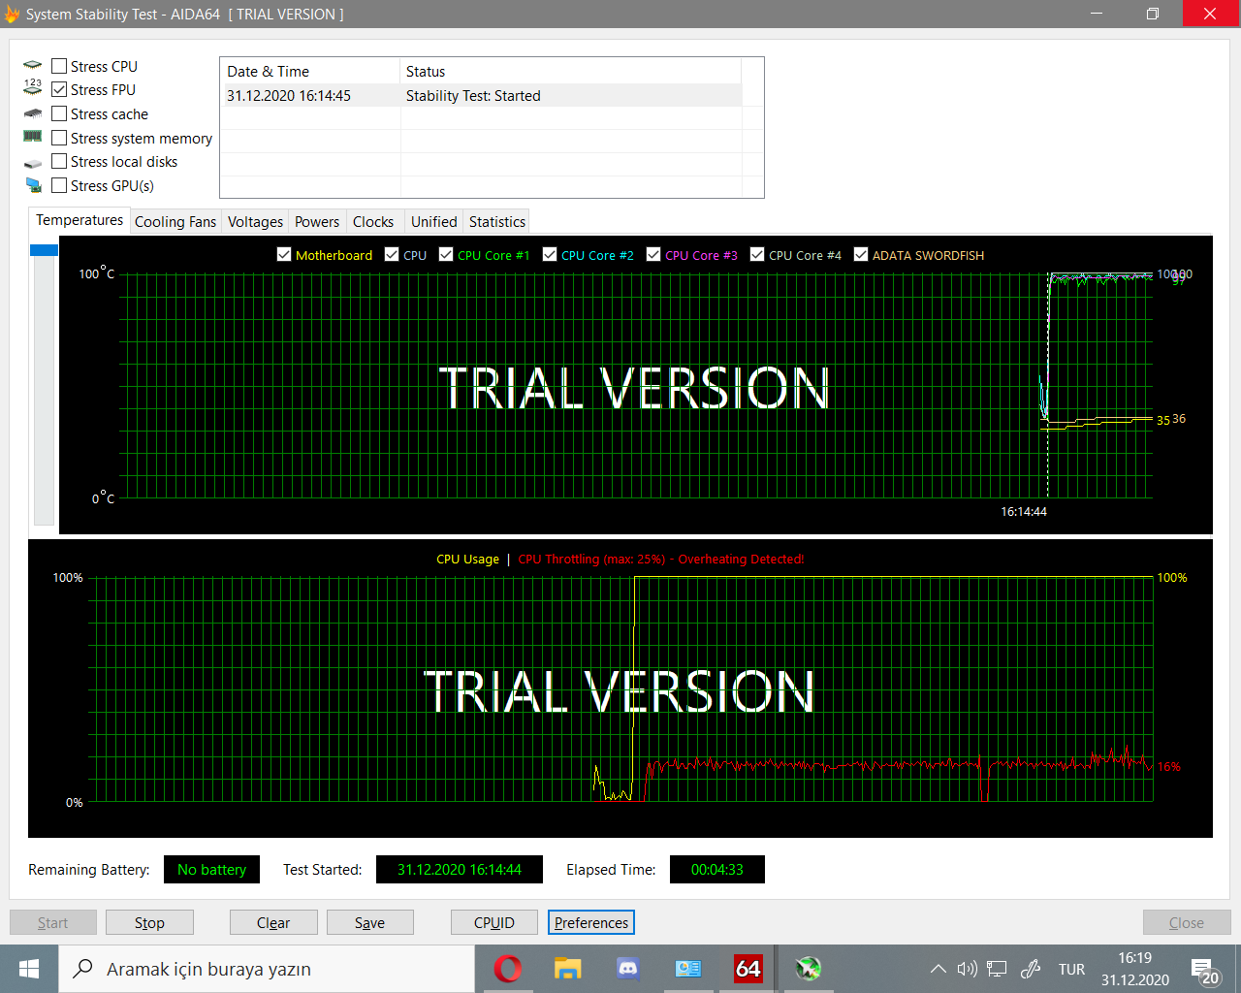The height and width of the screenshot is (993, 1241).
Task: Open Discord from the taskbar
Action: (x=627, y=968)
